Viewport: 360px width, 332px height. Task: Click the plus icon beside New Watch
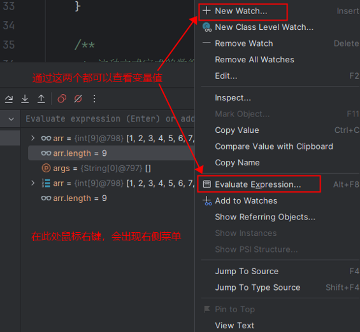(206, 11)
